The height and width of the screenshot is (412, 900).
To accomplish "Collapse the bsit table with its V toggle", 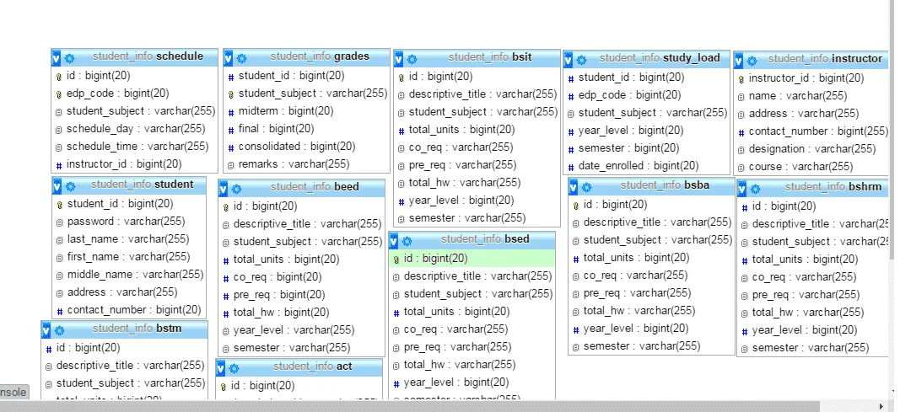I will 399,58.
